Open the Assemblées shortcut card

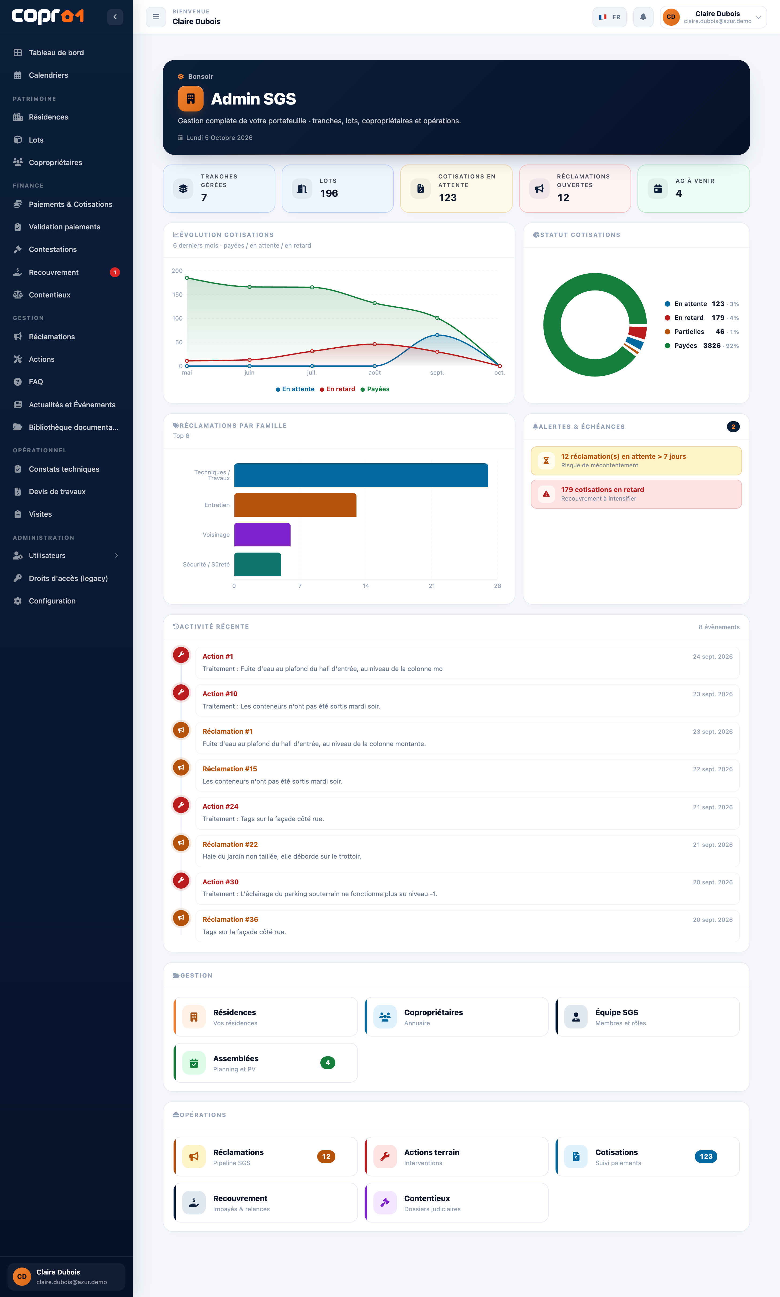[x=265, y=1063]
